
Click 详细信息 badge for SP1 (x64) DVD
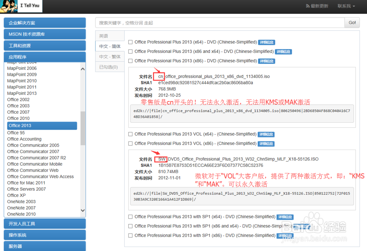[285, 217]
